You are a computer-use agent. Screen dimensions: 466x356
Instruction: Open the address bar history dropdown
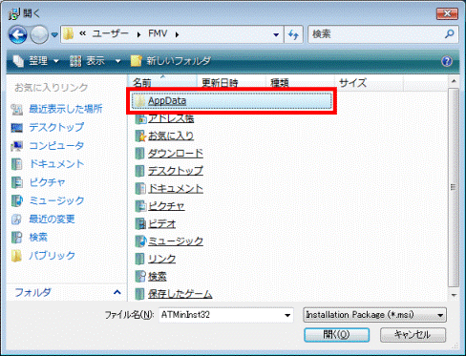coord(276,34)
